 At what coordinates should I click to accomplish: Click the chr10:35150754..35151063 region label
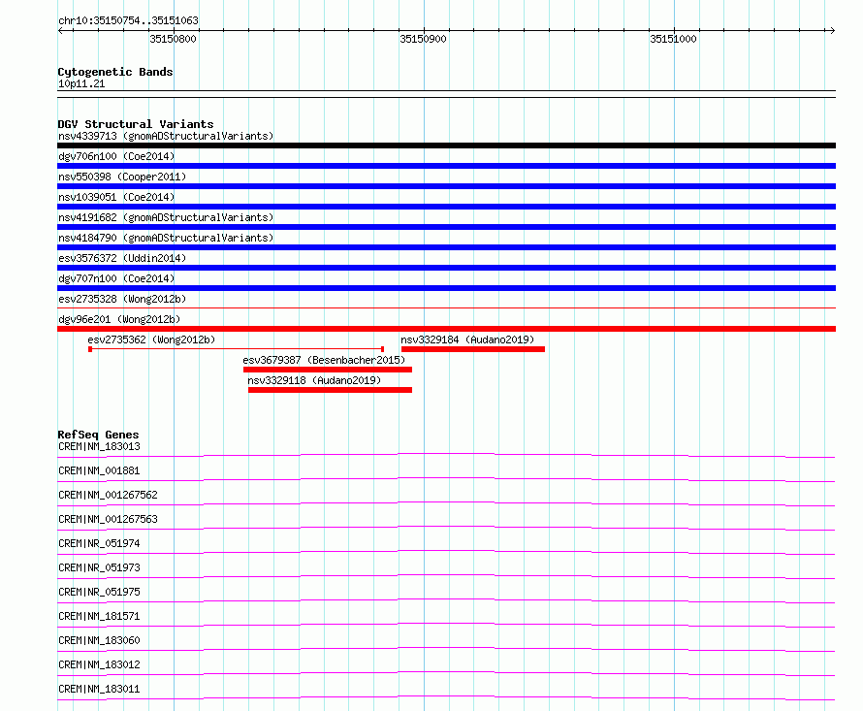[x=128, y=20]
